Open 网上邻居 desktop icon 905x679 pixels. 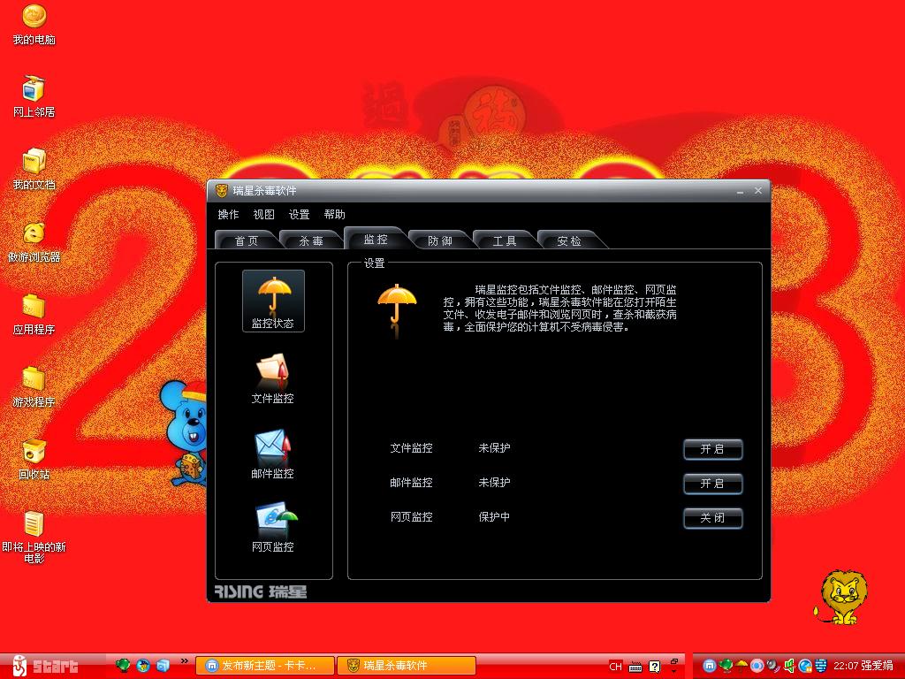coord(34,96)
